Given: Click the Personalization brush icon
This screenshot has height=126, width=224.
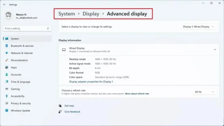Looking at the screenshot, I should pyautogui.click(x=7, y=60).
